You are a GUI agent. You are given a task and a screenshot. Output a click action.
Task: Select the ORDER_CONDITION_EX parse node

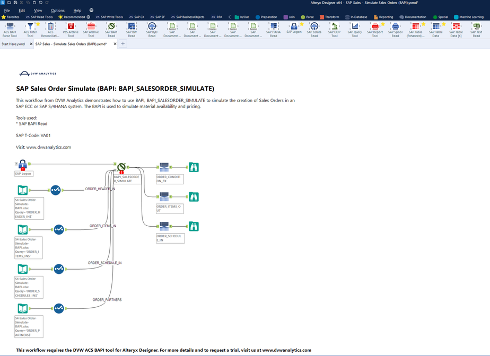(164, 167)
